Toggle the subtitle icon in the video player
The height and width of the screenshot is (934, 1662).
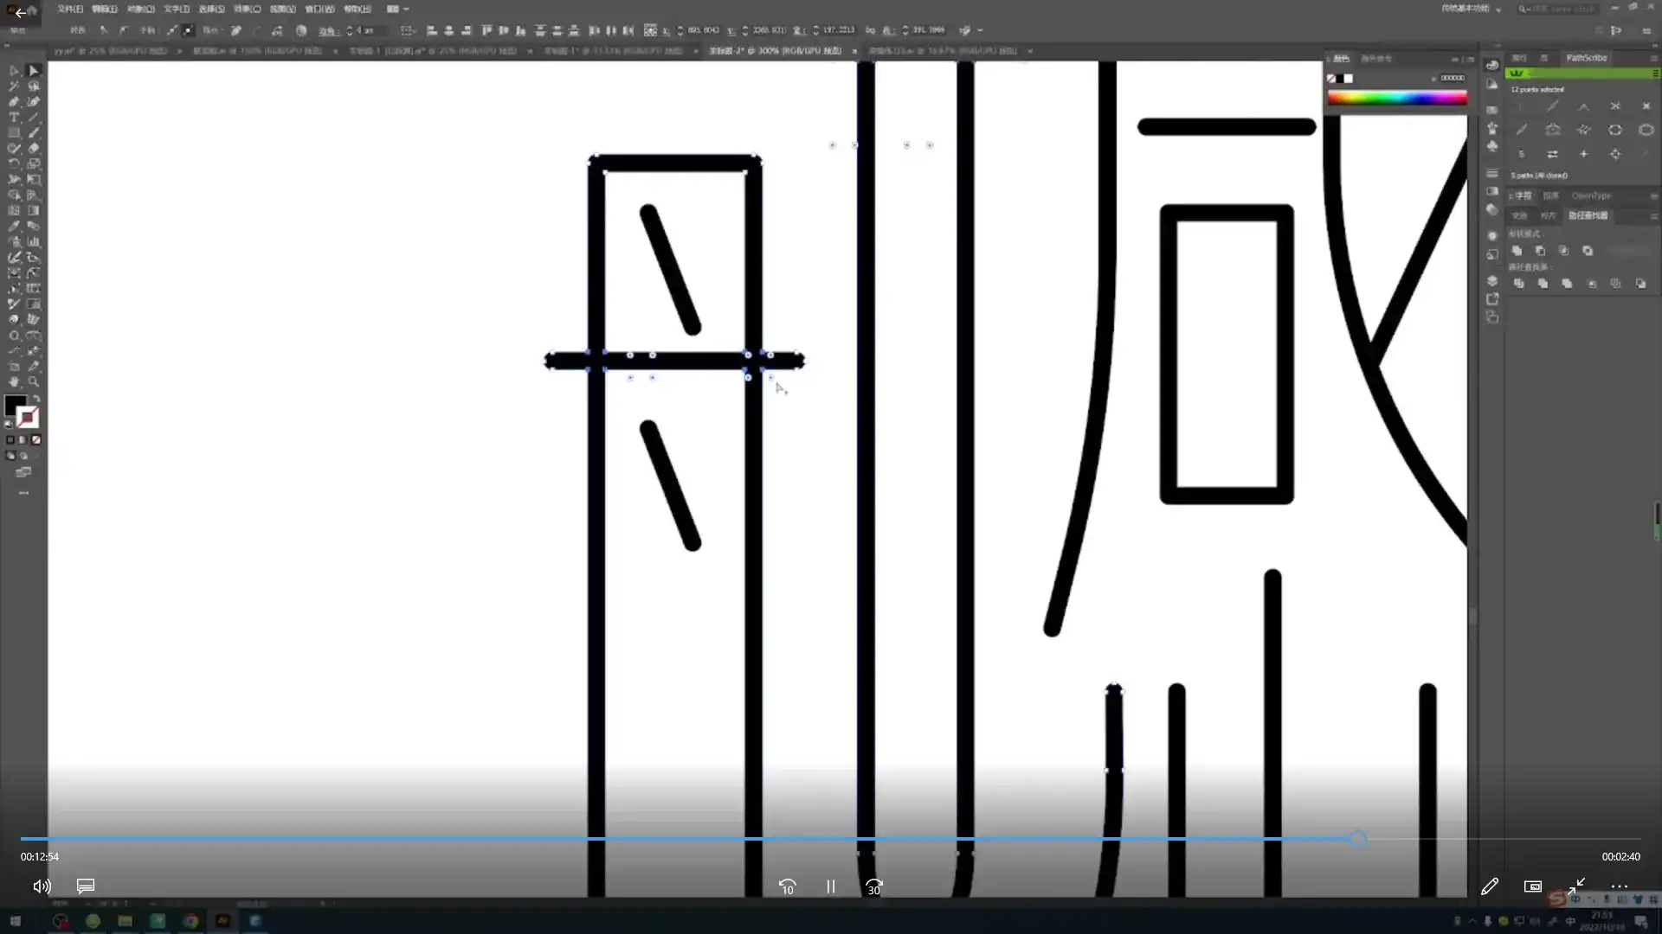[85, 886]
